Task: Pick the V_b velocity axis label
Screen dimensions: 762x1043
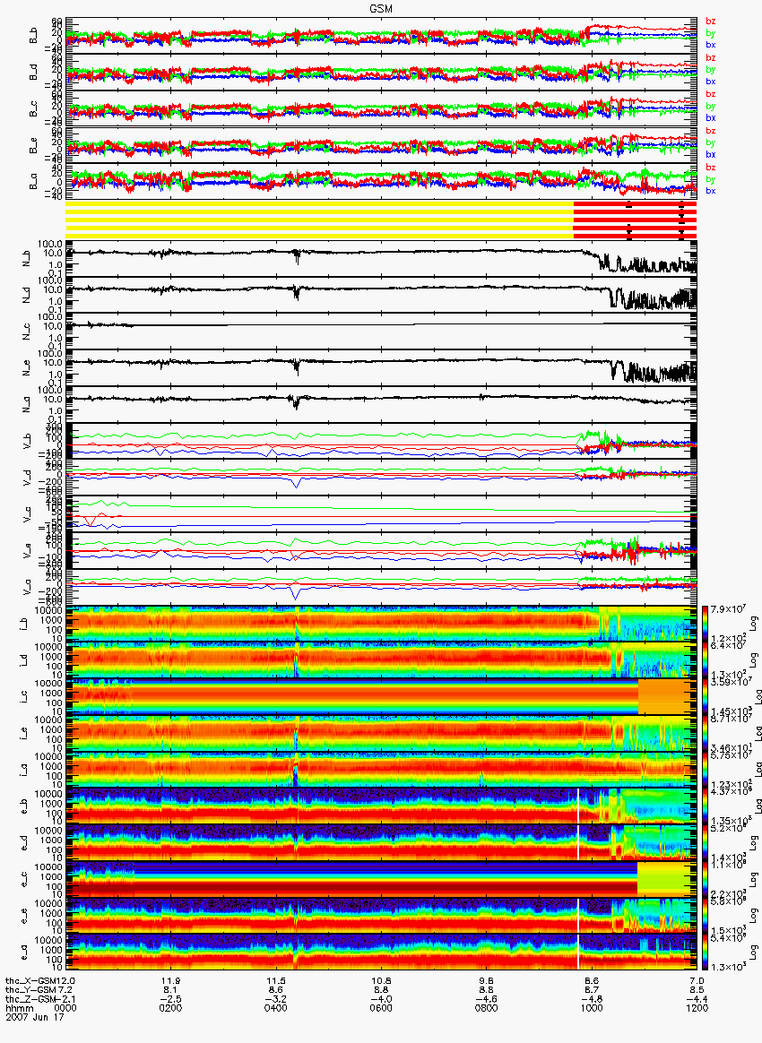Action: tap(27, 441)
